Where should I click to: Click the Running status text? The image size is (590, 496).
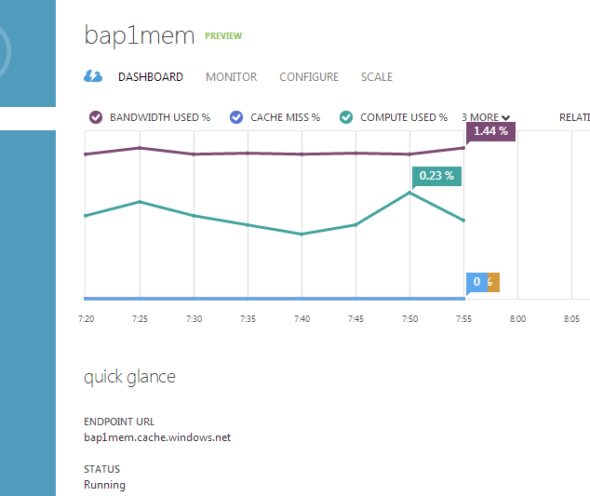(x=104, y=485)
